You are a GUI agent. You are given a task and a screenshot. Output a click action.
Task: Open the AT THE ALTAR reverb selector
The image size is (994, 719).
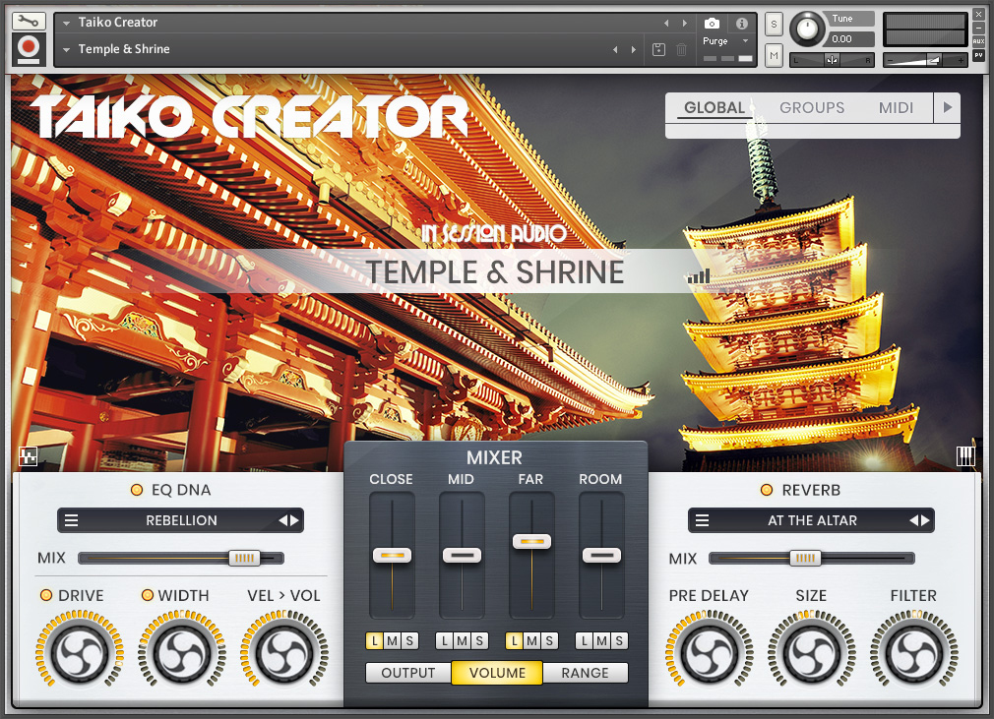811,520
